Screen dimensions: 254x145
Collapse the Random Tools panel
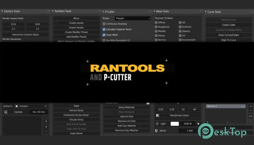(x=53, y=11)
